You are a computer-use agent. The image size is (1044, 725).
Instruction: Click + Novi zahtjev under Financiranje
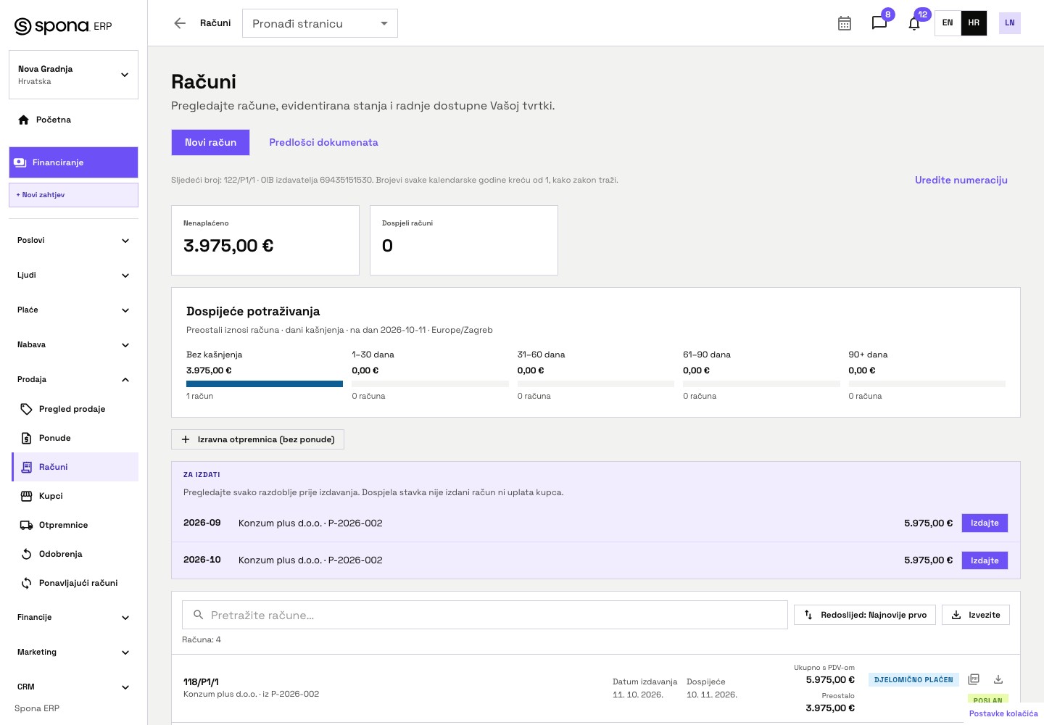tap(73, 195)
